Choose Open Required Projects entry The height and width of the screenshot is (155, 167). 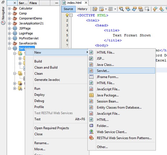(x=52, y=128)
